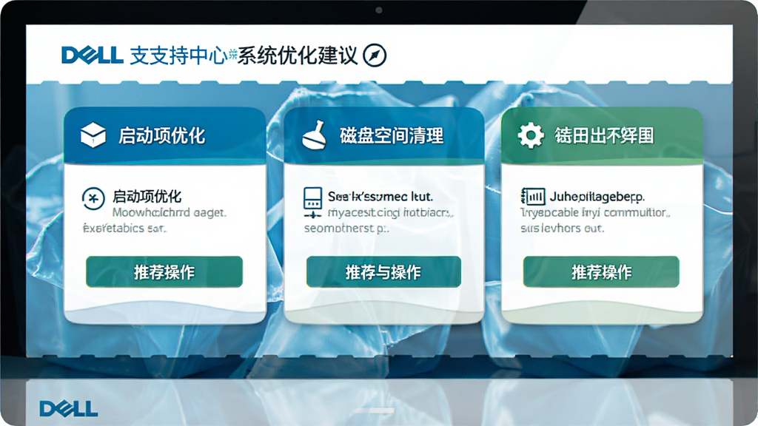Click the compass icon beside 系统优化建议
The width and height of the screenshot is (758, 426).
pyautogui.click(x=375, y=55)
